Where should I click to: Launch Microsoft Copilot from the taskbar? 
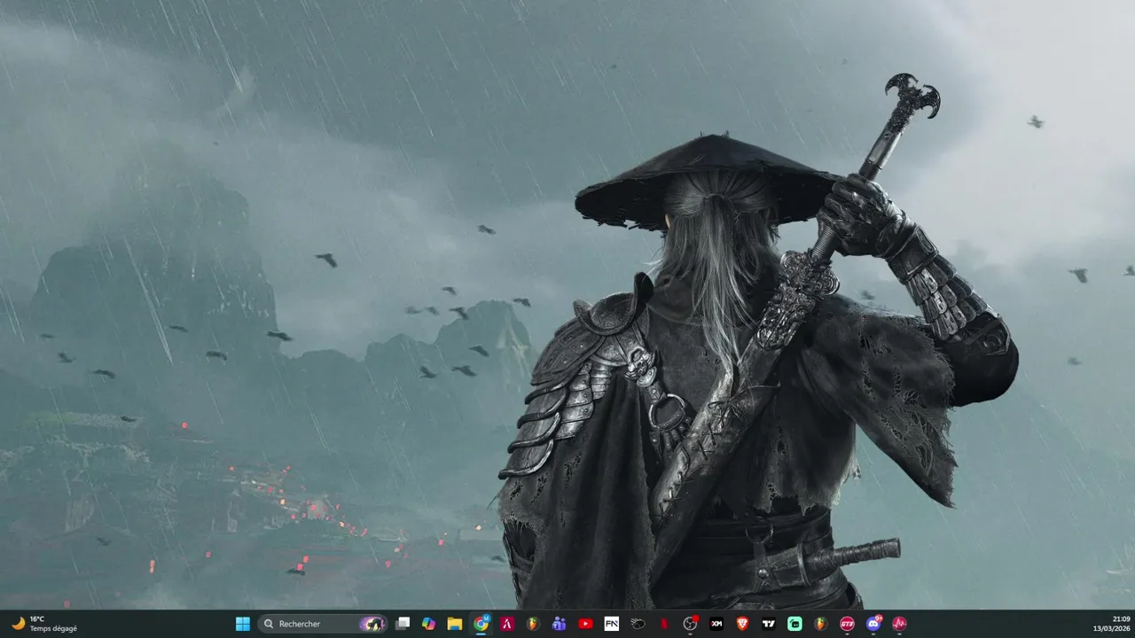click(428, 624)
